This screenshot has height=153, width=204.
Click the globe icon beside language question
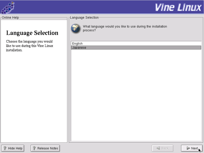[76, 28]
